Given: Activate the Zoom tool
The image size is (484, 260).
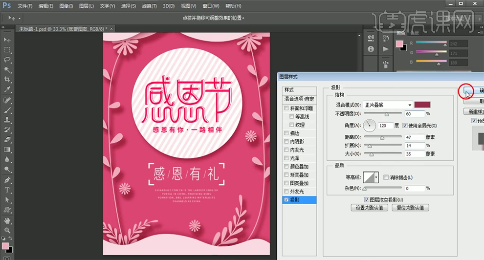Looking at the screenshot, I should (7, 230).
